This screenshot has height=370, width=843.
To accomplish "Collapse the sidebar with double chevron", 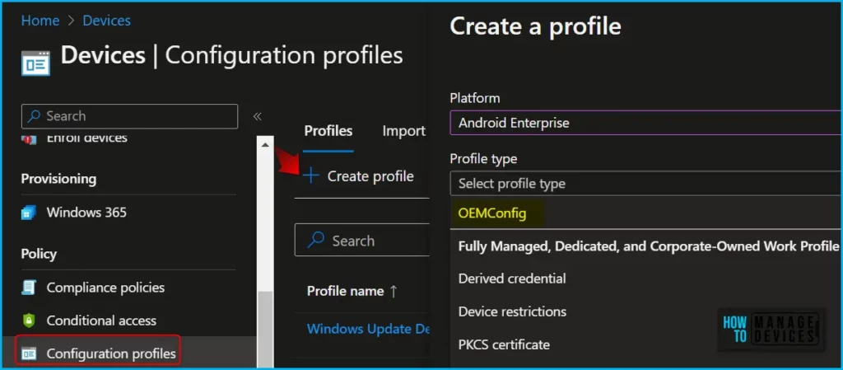I will pyautogui.click(x=258, y=117).
